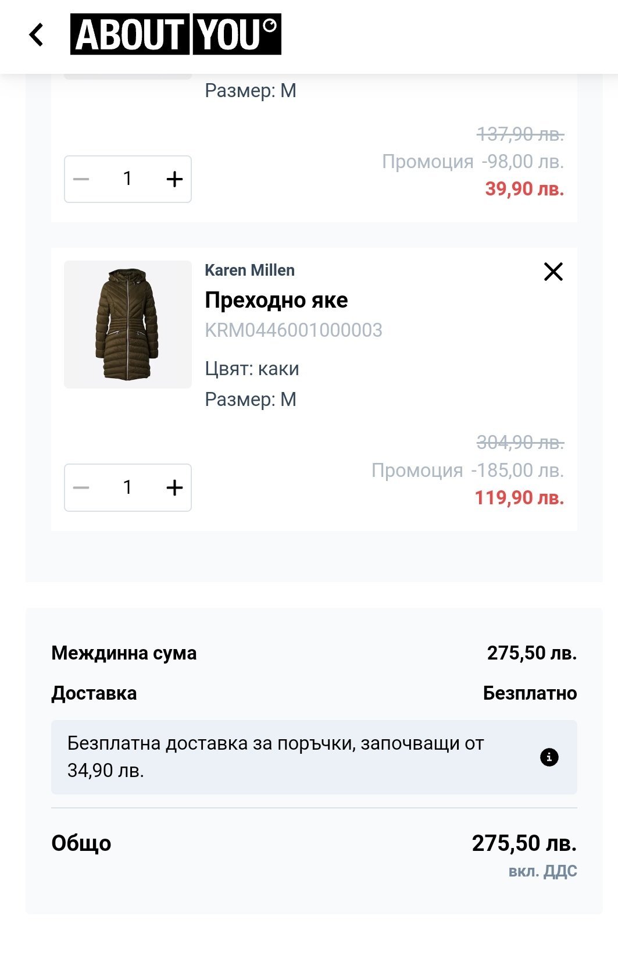The width and height of the screenshot is (618, 955).
Task: Tap the quantity value of the jacket
Action: pos(127,487)
